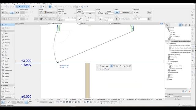Activate the Skylight tool
This screenshot has width=196, height=110.
click(7, 67)
